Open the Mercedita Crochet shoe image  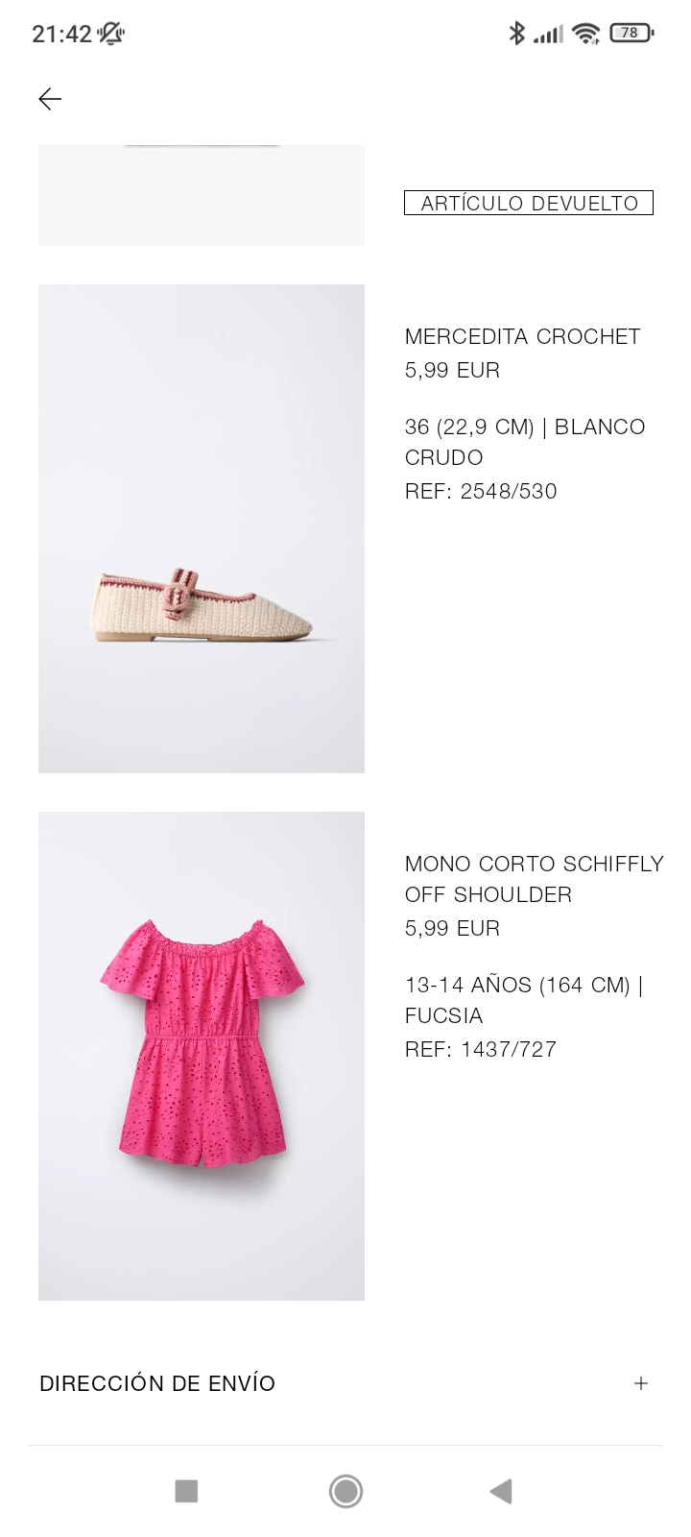coord(202,528)
